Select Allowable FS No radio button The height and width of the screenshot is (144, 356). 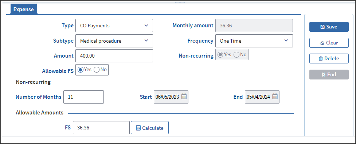point(97,70)
